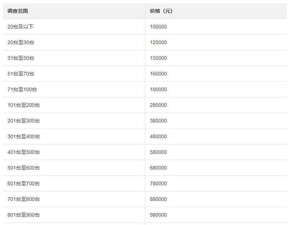Select the 801台至900台 row label
Viewport: 290px width, 225px height.
click(x=24, y=215)
